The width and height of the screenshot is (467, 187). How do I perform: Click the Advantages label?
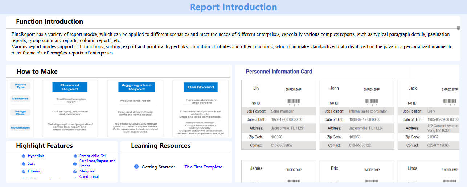point(20,128)
